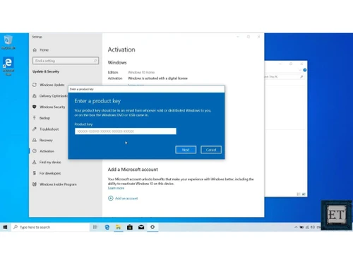353x265 pixels.
Task: Show hidden system tray icons
Action: click(296, 228)
